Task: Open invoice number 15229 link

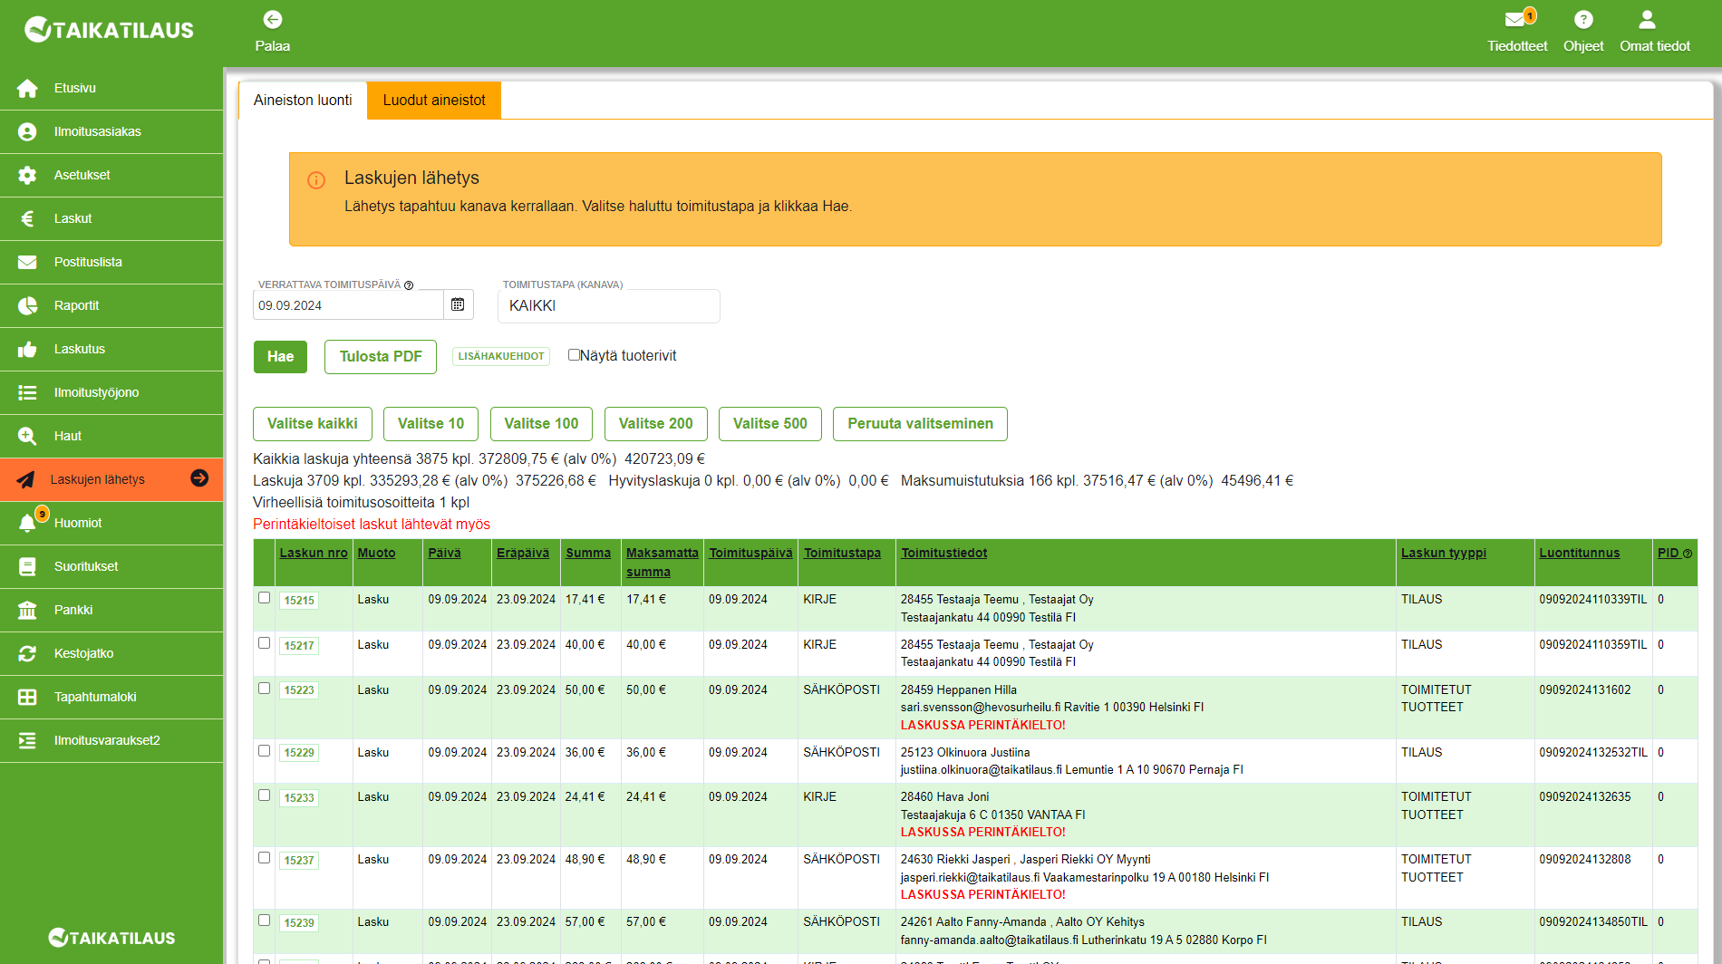Action: [x=299, y=753]
